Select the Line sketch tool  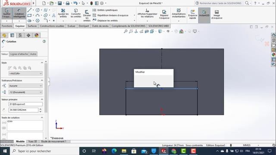pos(29,10)
